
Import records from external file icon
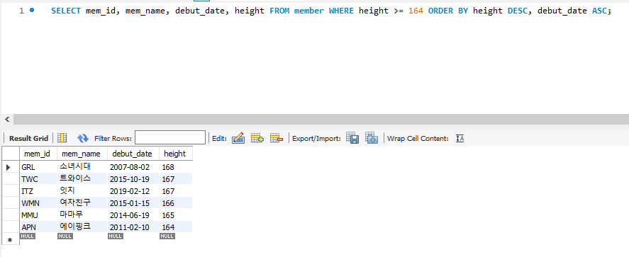tap(372, 138)
